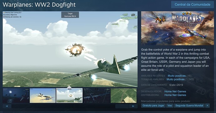Image resolution: width=216 pixels, height=113 pixels.
Task: Click the right scroll arrow under thumbnails
Action: [133, 106]
